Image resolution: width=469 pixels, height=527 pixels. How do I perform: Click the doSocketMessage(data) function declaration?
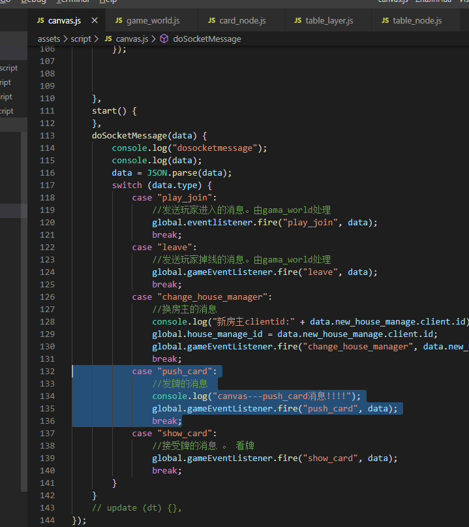pyautogui.click(x=149, y=136)
